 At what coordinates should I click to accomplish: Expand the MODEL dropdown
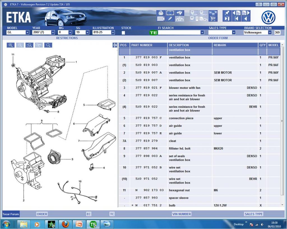pos(27,32)
